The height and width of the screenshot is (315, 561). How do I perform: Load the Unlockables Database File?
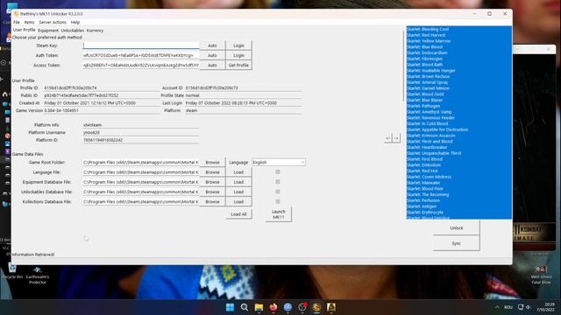[x=238, y=192]
